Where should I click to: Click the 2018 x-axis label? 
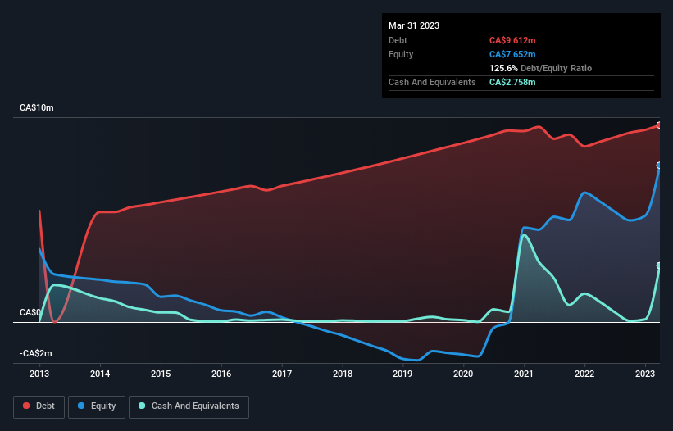343,374
